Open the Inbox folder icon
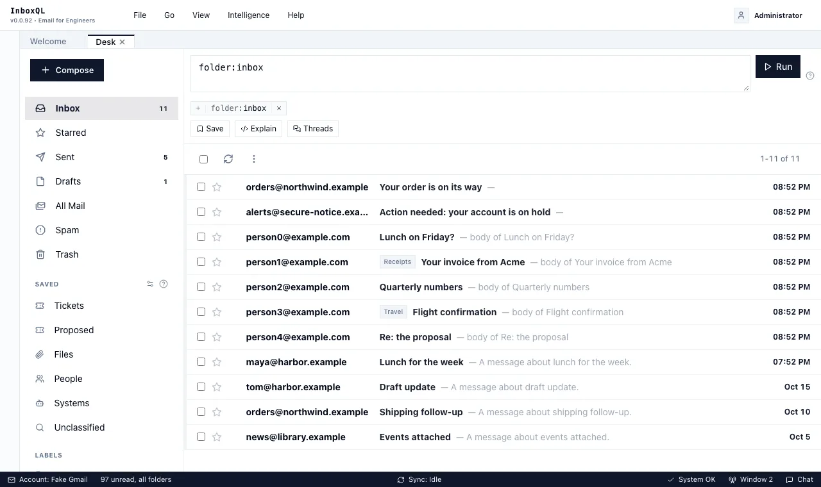Screen dimensions: 821x487 pyautogui.click(x=40, y=108)
